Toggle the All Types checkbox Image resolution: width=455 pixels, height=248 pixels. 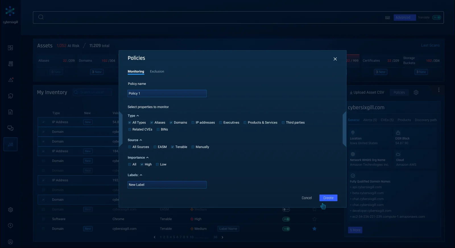click(130, 123)
